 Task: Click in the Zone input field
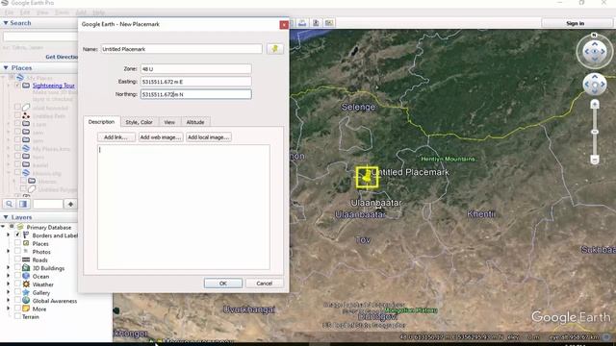click(x=195, y=69)
